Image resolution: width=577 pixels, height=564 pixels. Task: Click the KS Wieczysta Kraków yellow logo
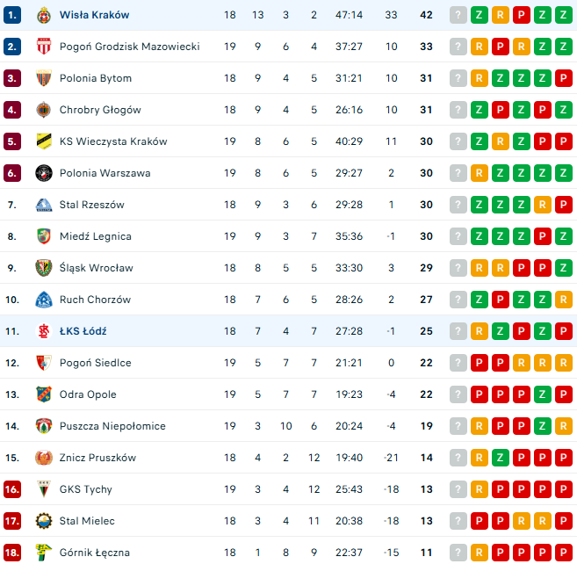(x=44, y=141)
